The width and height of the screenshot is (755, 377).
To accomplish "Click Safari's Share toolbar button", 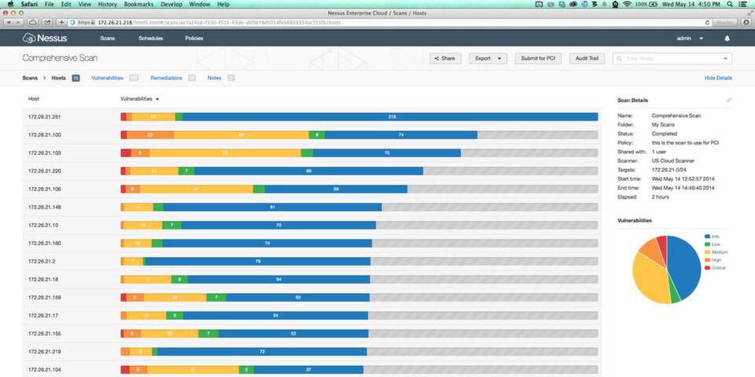I will [48, 22].
